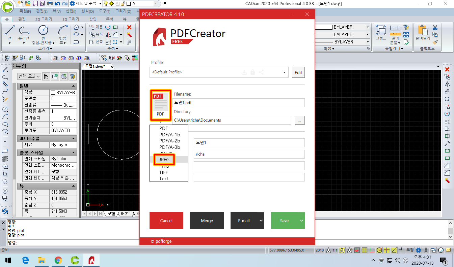Click the blue gear icon in status bar

click(x=419, y=250)
